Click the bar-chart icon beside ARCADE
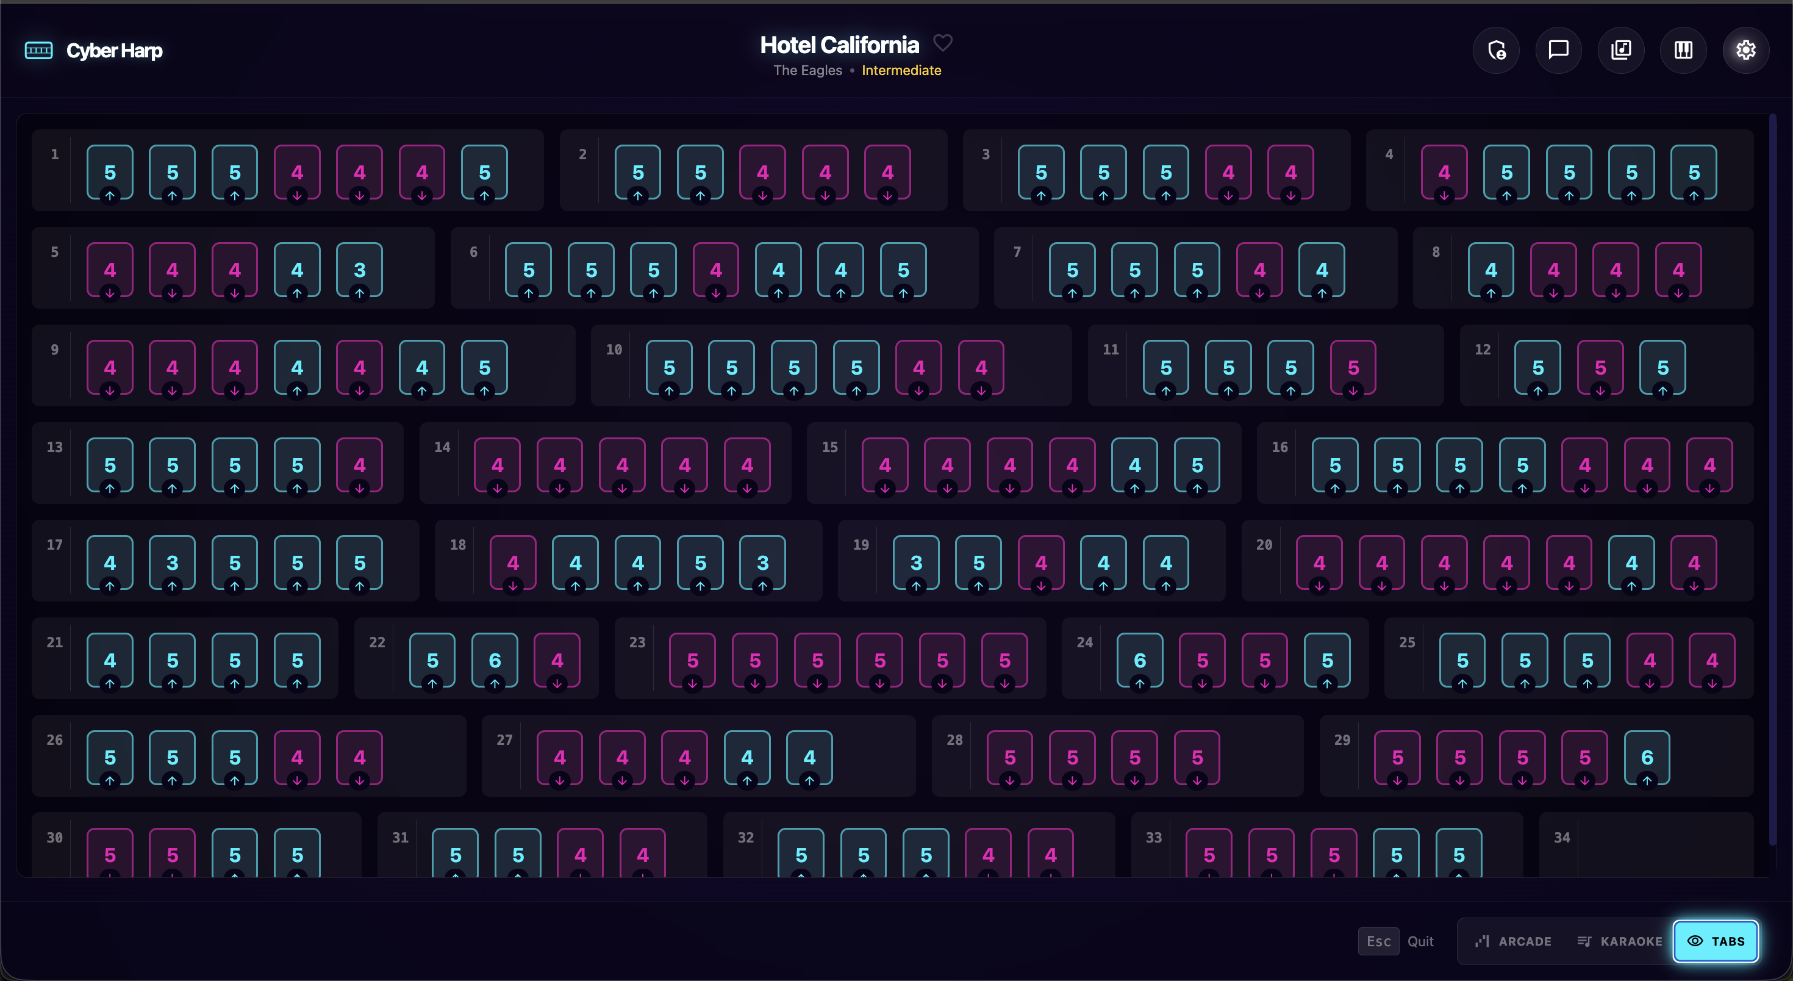1793x981 pixels. 1481,941
